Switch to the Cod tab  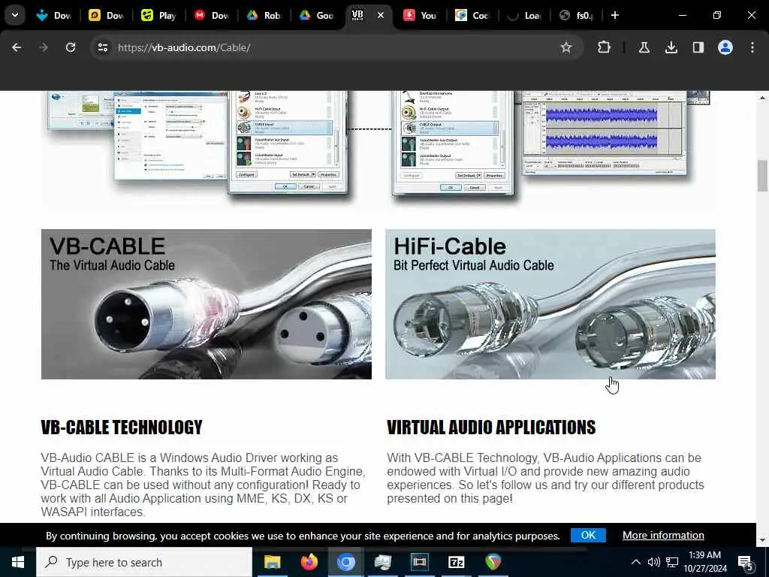click(x=472, y=15)
